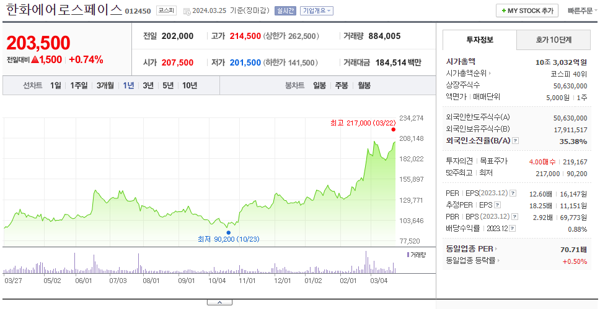Select the 3년 line chart period
Screen dimensions: 600x309
point(148,85)
